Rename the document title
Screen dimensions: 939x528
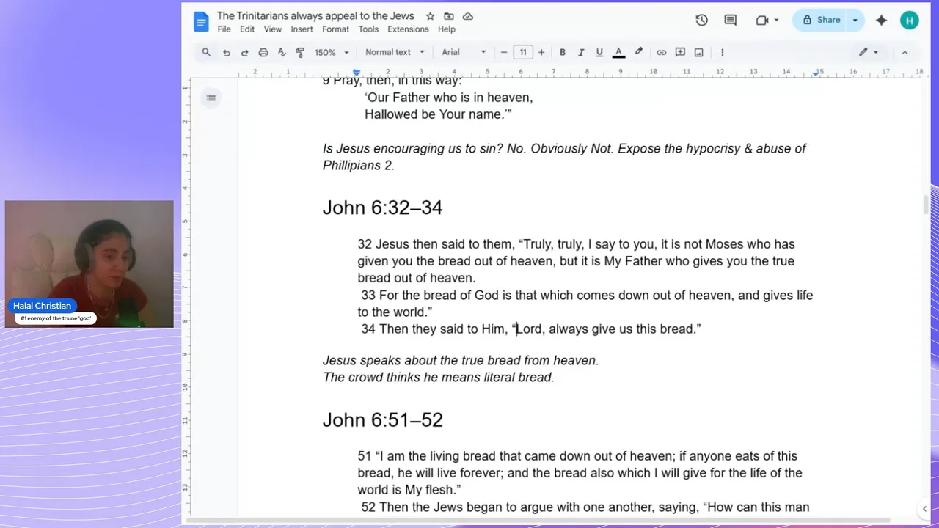(315, 15)
